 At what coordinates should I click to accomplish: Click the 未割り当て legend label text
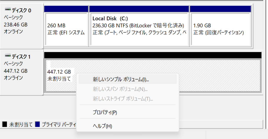click(x=21, y=125)
